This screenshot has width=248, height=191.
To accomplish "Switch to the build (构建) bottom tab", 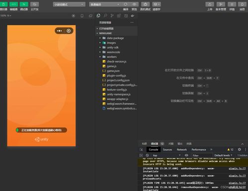I will coord(144,144).
